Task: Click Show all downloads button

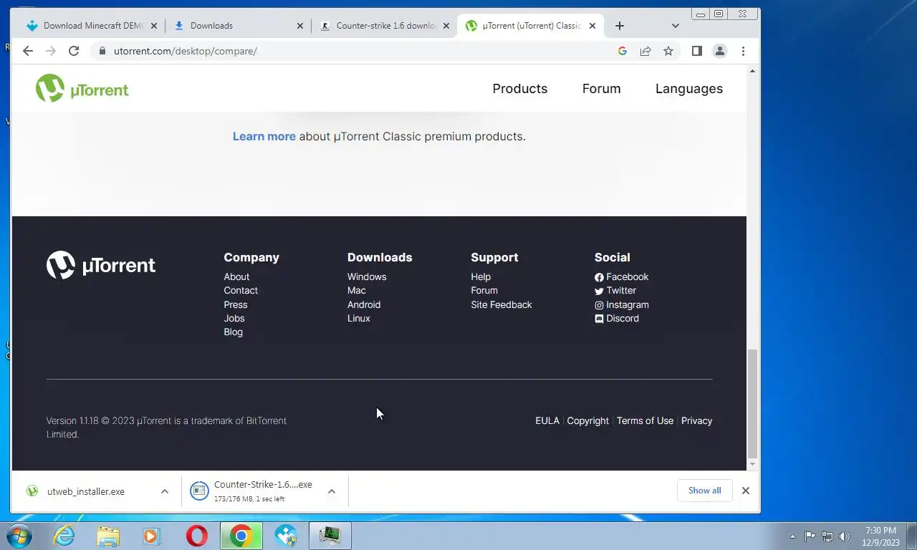Action: (x=704, y=491)
